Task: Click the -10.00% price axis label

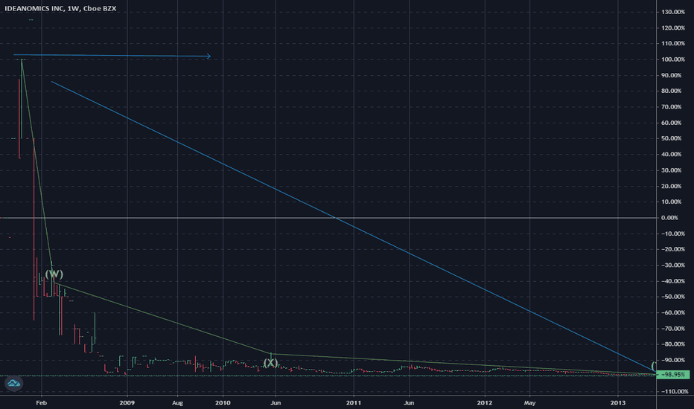Action: point(672,234)
